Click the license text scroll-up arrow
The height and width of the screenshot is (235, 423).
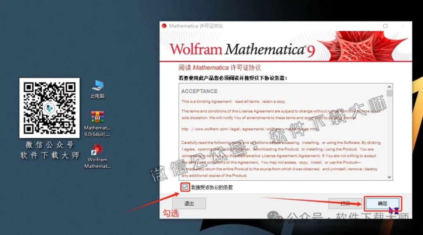coord(389,87)
